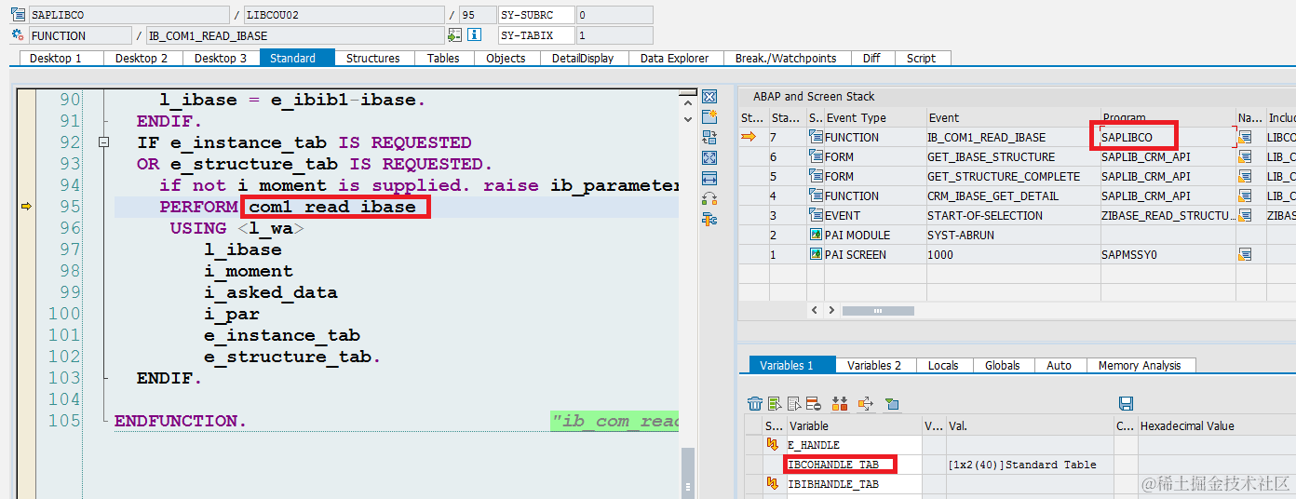
Task: Click the swap tool icon with arched arrow
Action: tap(709, 199)
